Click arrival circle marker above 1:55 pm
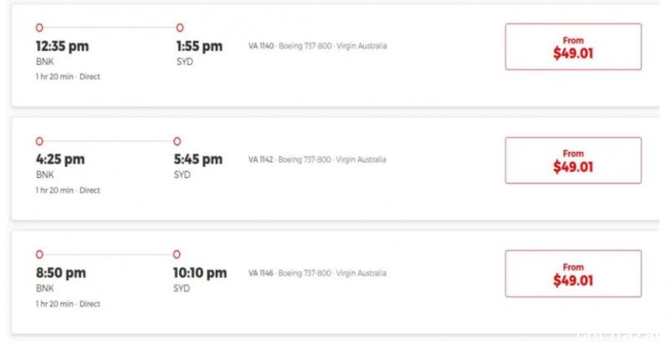This screenshot has width=669, height=344. (180, 28)
